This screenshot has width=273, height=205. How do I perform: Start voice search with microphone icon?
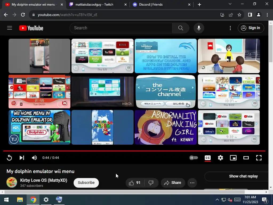(199, 28)
